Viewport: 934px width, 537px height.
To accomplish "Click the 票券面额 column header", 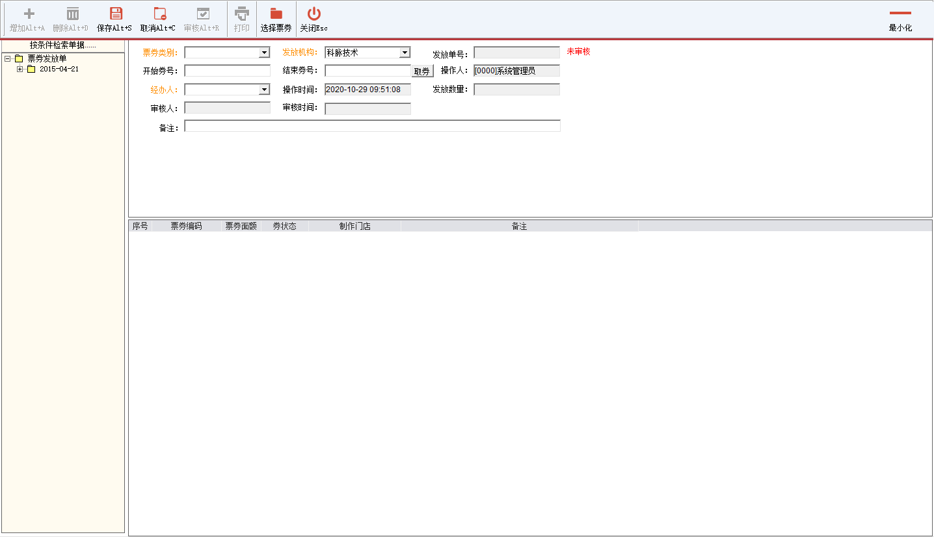I will (x=241, y=226).
